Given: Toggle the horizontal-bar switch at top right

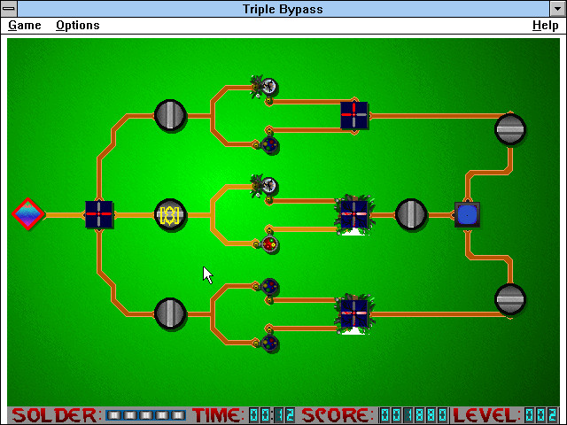Looking at the screenshot, I should pyautogui.click(x=510, y=129).
